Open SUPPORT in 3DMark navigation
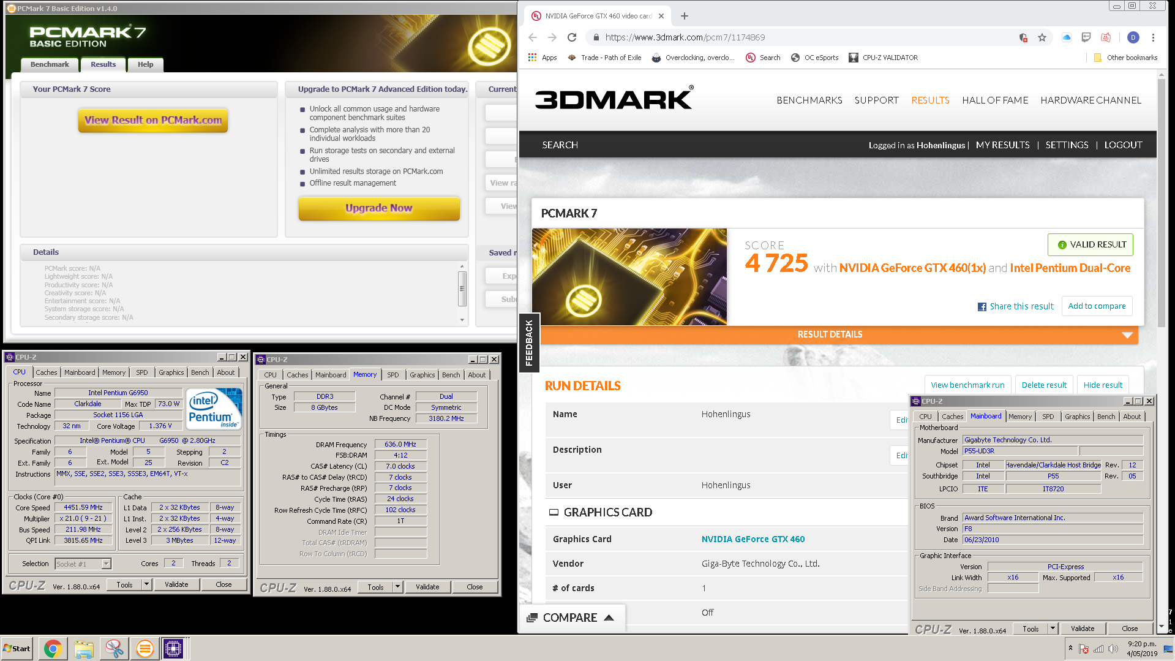Viewport: 1175px width, 661px height. click(x=877, y=100)
